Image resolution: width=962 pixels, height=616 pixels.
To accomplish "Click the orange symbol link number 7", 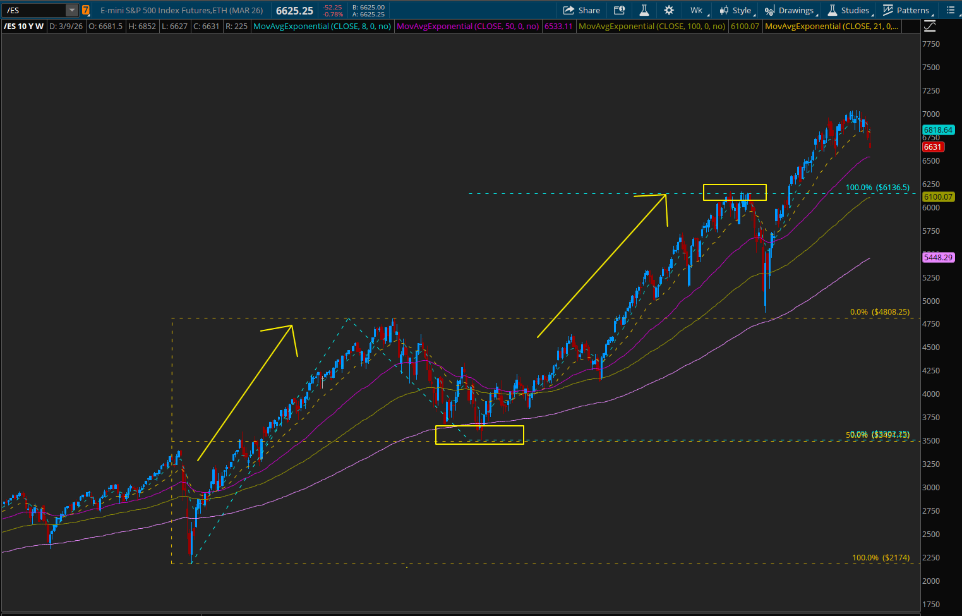I will point(86,10).
